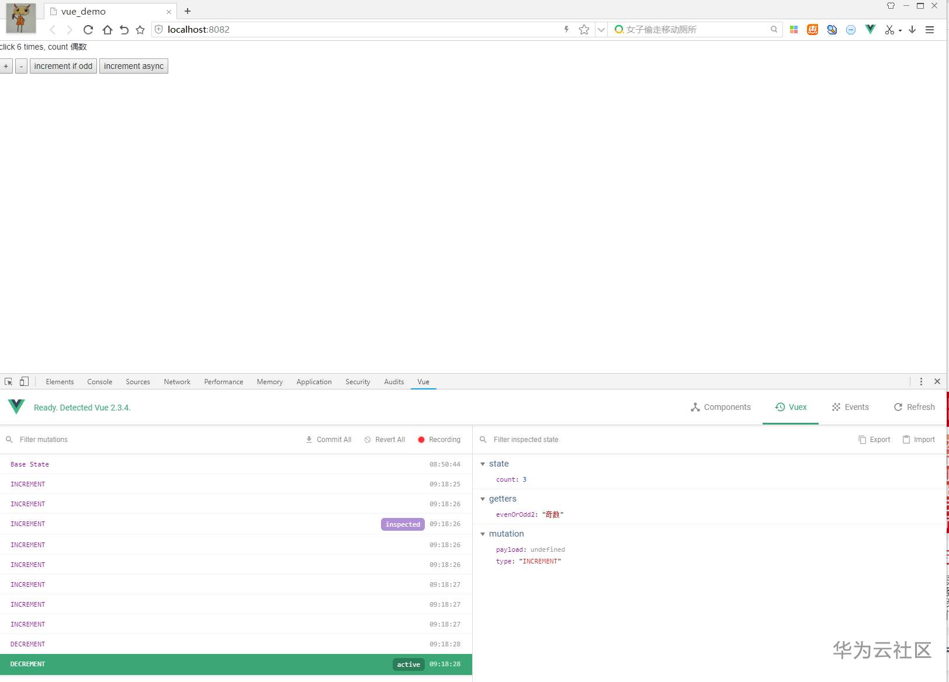Viewport: 949px width, 682px height.
Task: Open a new browser tab
Action: tap(188, 11)
